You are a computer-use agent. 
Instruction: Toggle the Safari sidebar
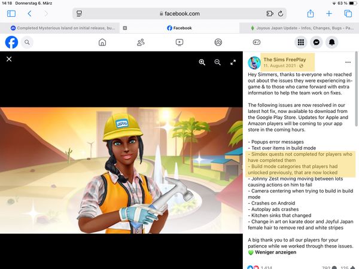[x=11, y=13]
